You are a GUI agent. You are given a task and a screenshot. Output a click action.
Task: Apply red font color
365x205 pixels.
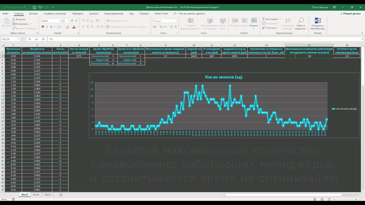[x=74, y=27]
